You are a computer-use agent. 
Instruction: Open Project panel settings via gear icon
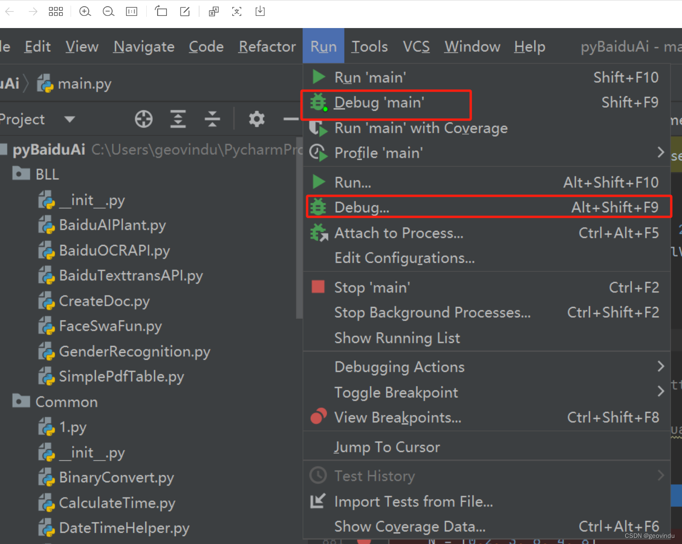[x=257, y=119]
